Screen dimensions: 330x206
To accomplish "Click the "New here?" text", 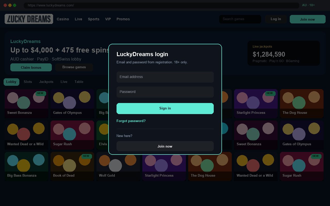I will coord(124,136).
